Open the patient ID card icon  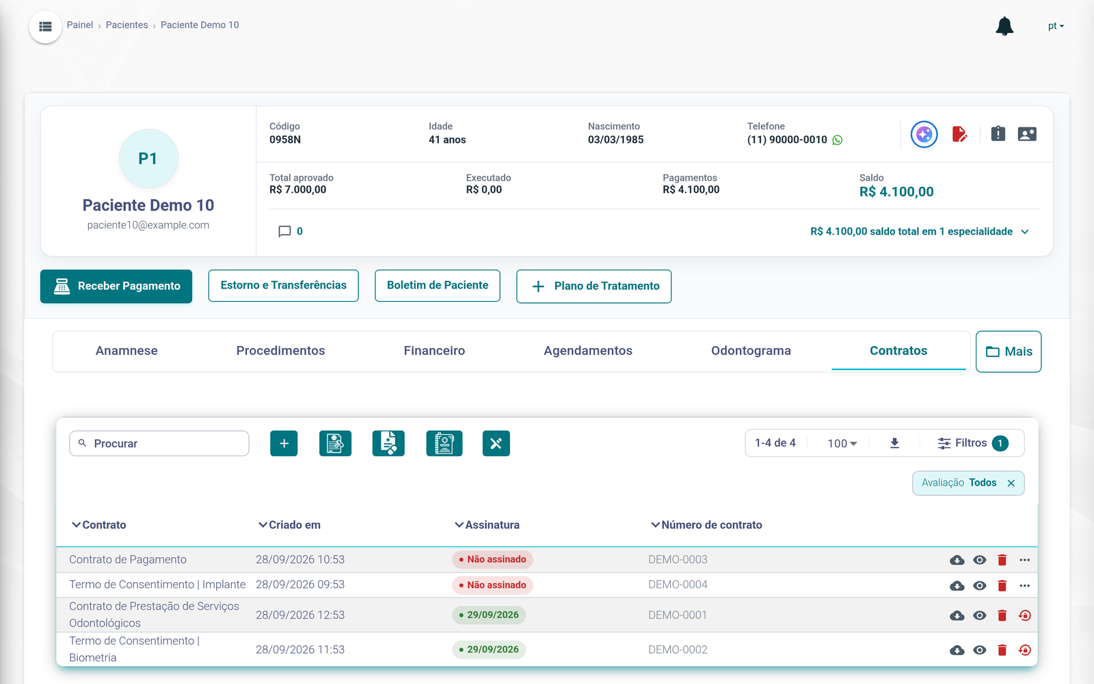point(1027,134)
